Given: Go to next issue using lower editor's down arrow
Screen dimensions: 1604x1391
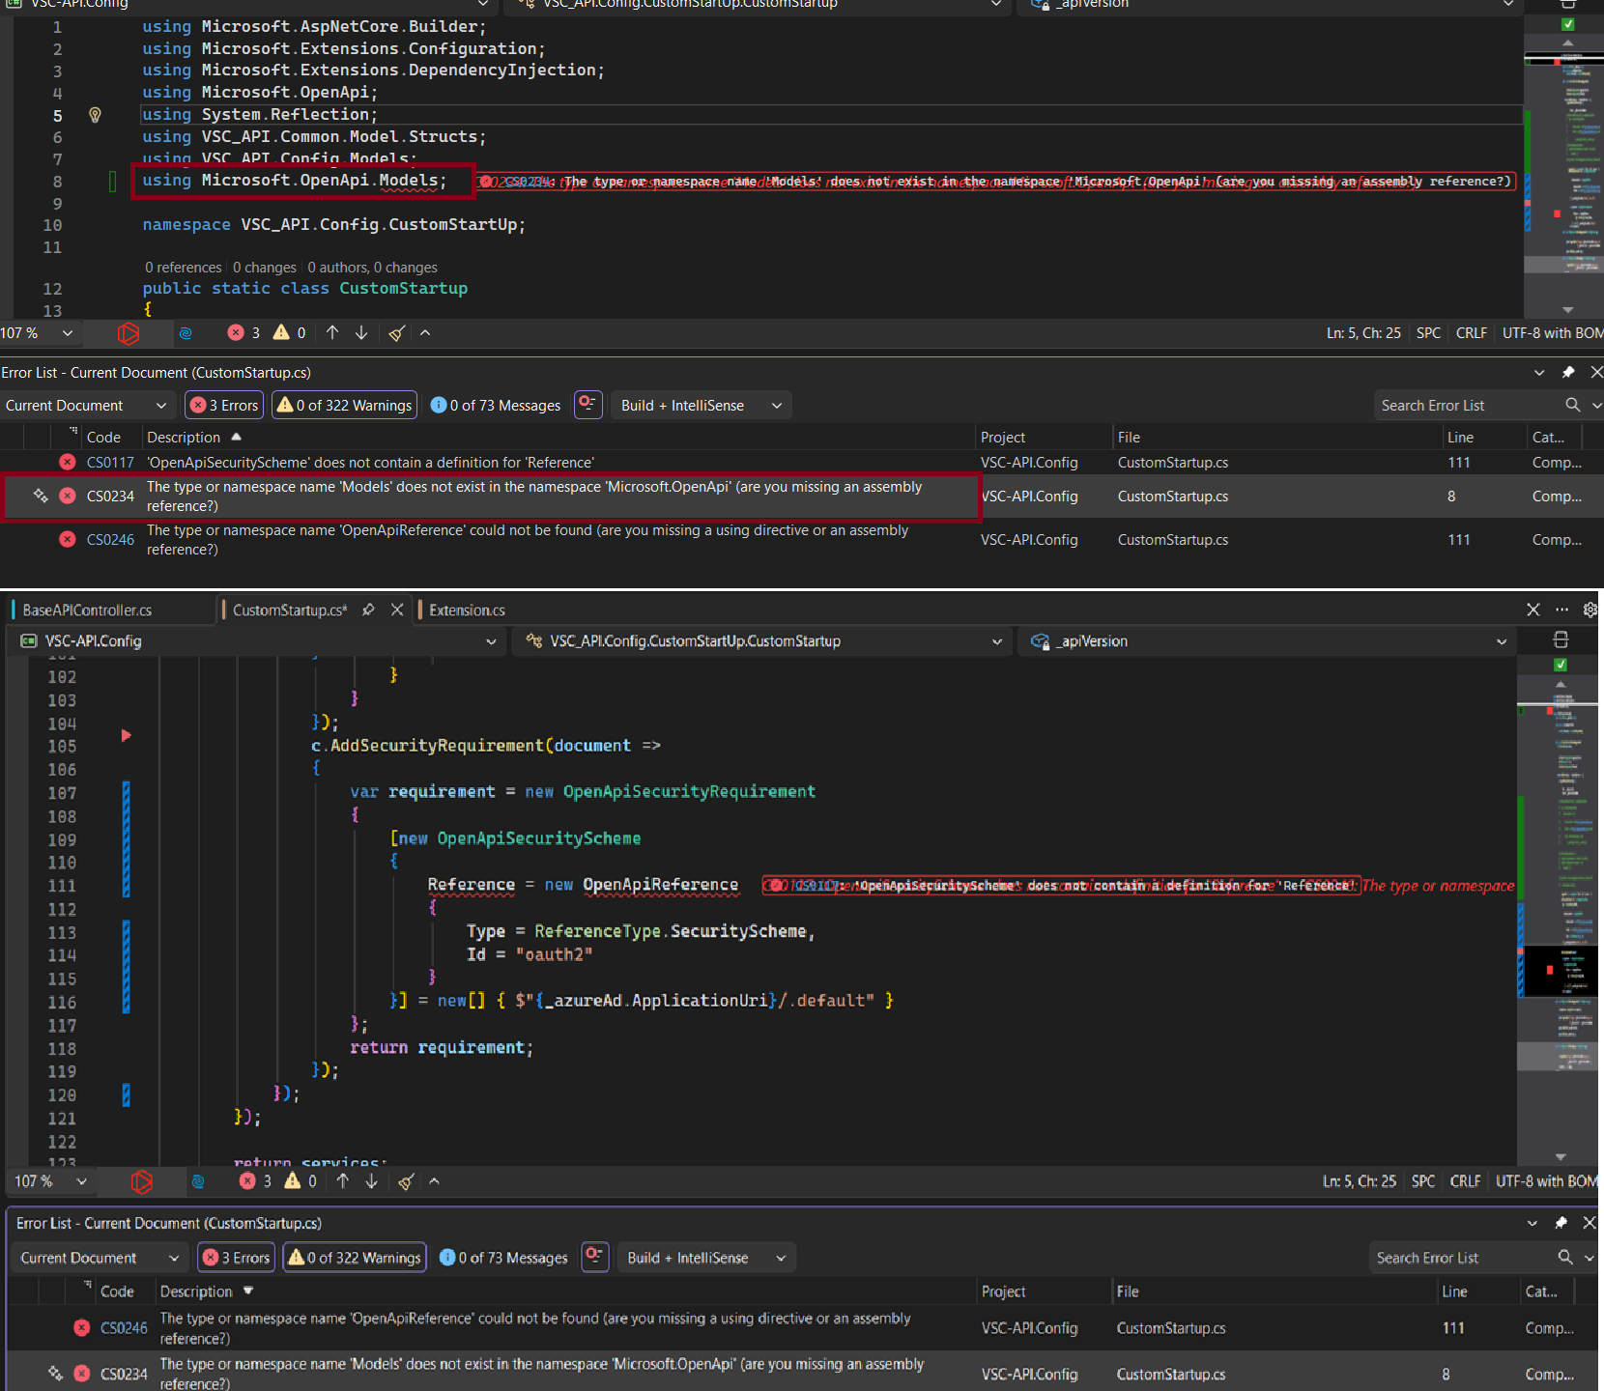Looking at the screenshot, I should coord(372,1181).
